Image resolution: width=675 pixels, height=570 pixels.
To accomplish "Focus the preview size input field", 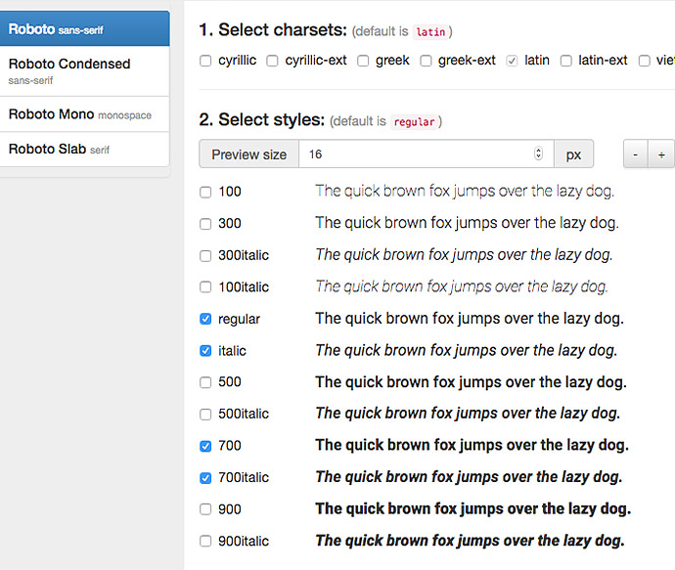I will pos(427,153).
